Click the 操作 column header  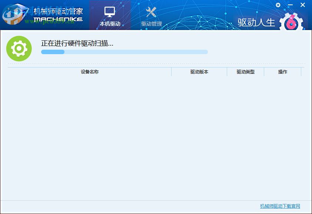coord(283,72)
